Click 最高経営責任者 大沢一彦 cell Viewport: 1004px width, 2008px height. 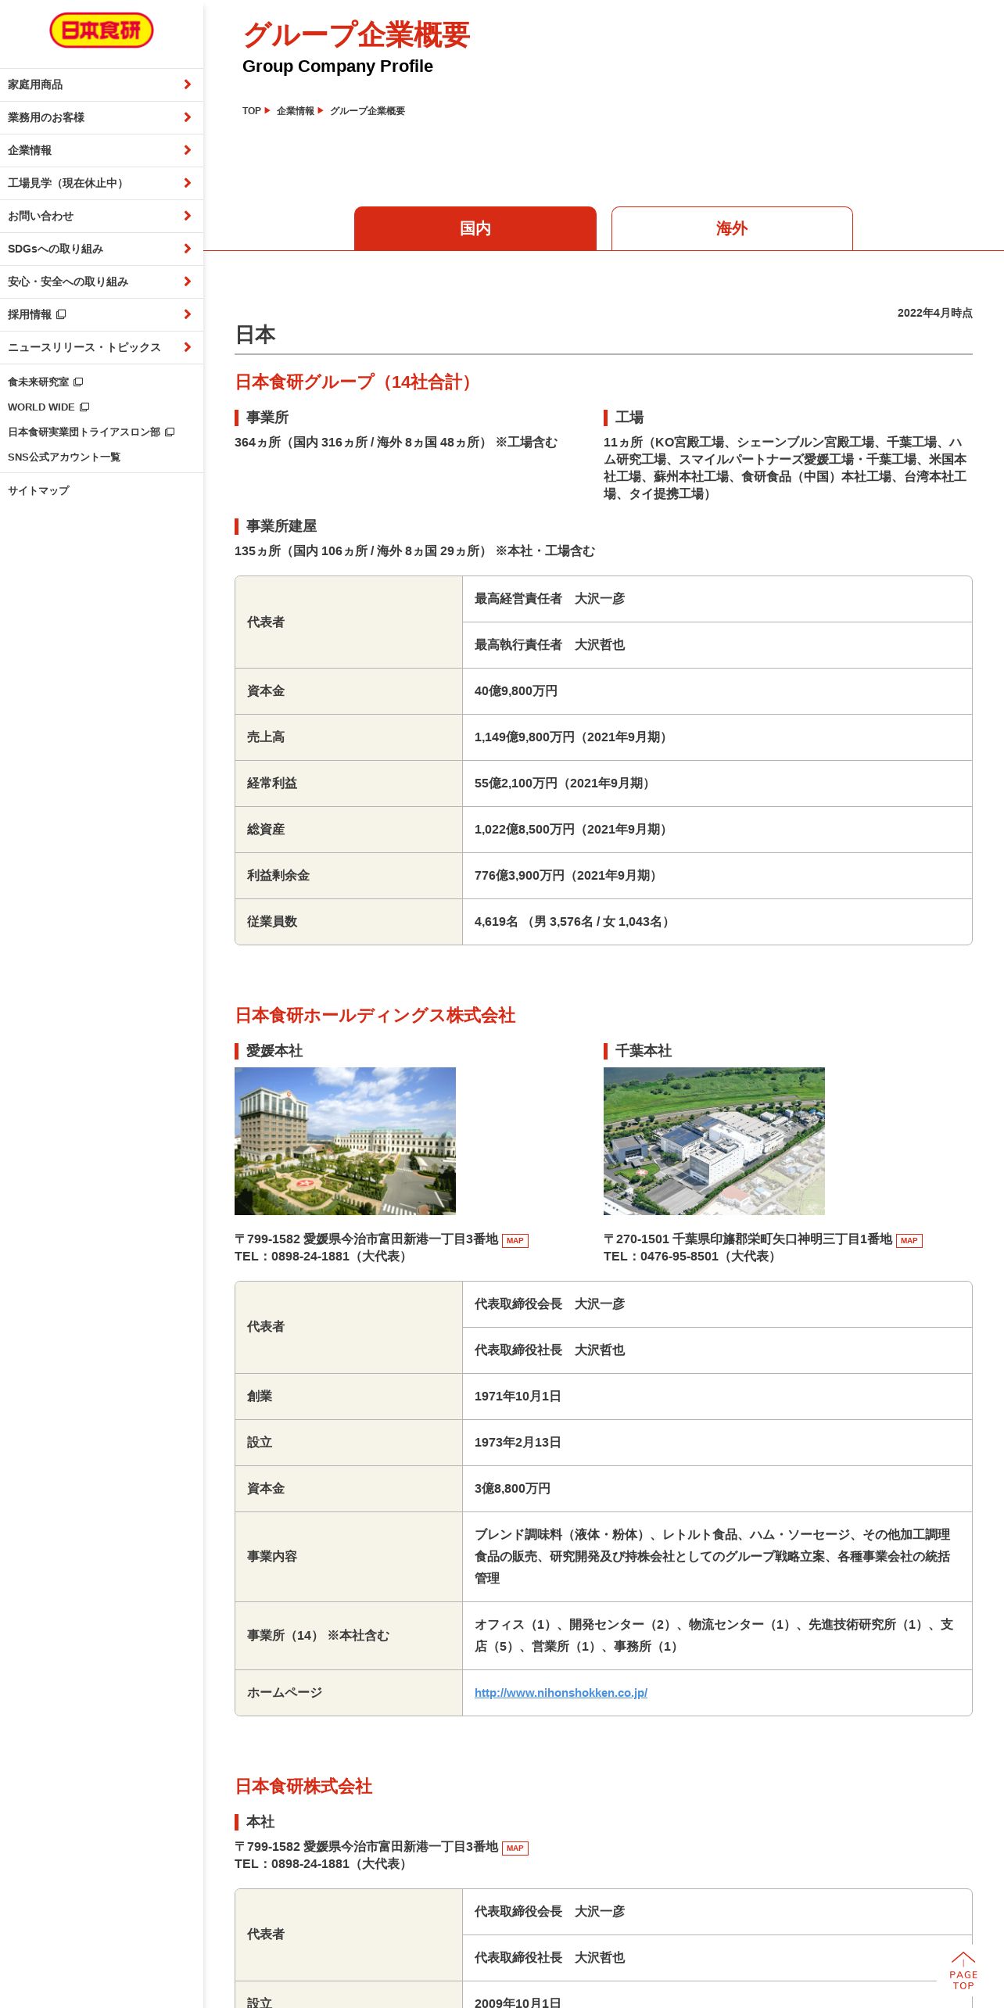[717, 599]
